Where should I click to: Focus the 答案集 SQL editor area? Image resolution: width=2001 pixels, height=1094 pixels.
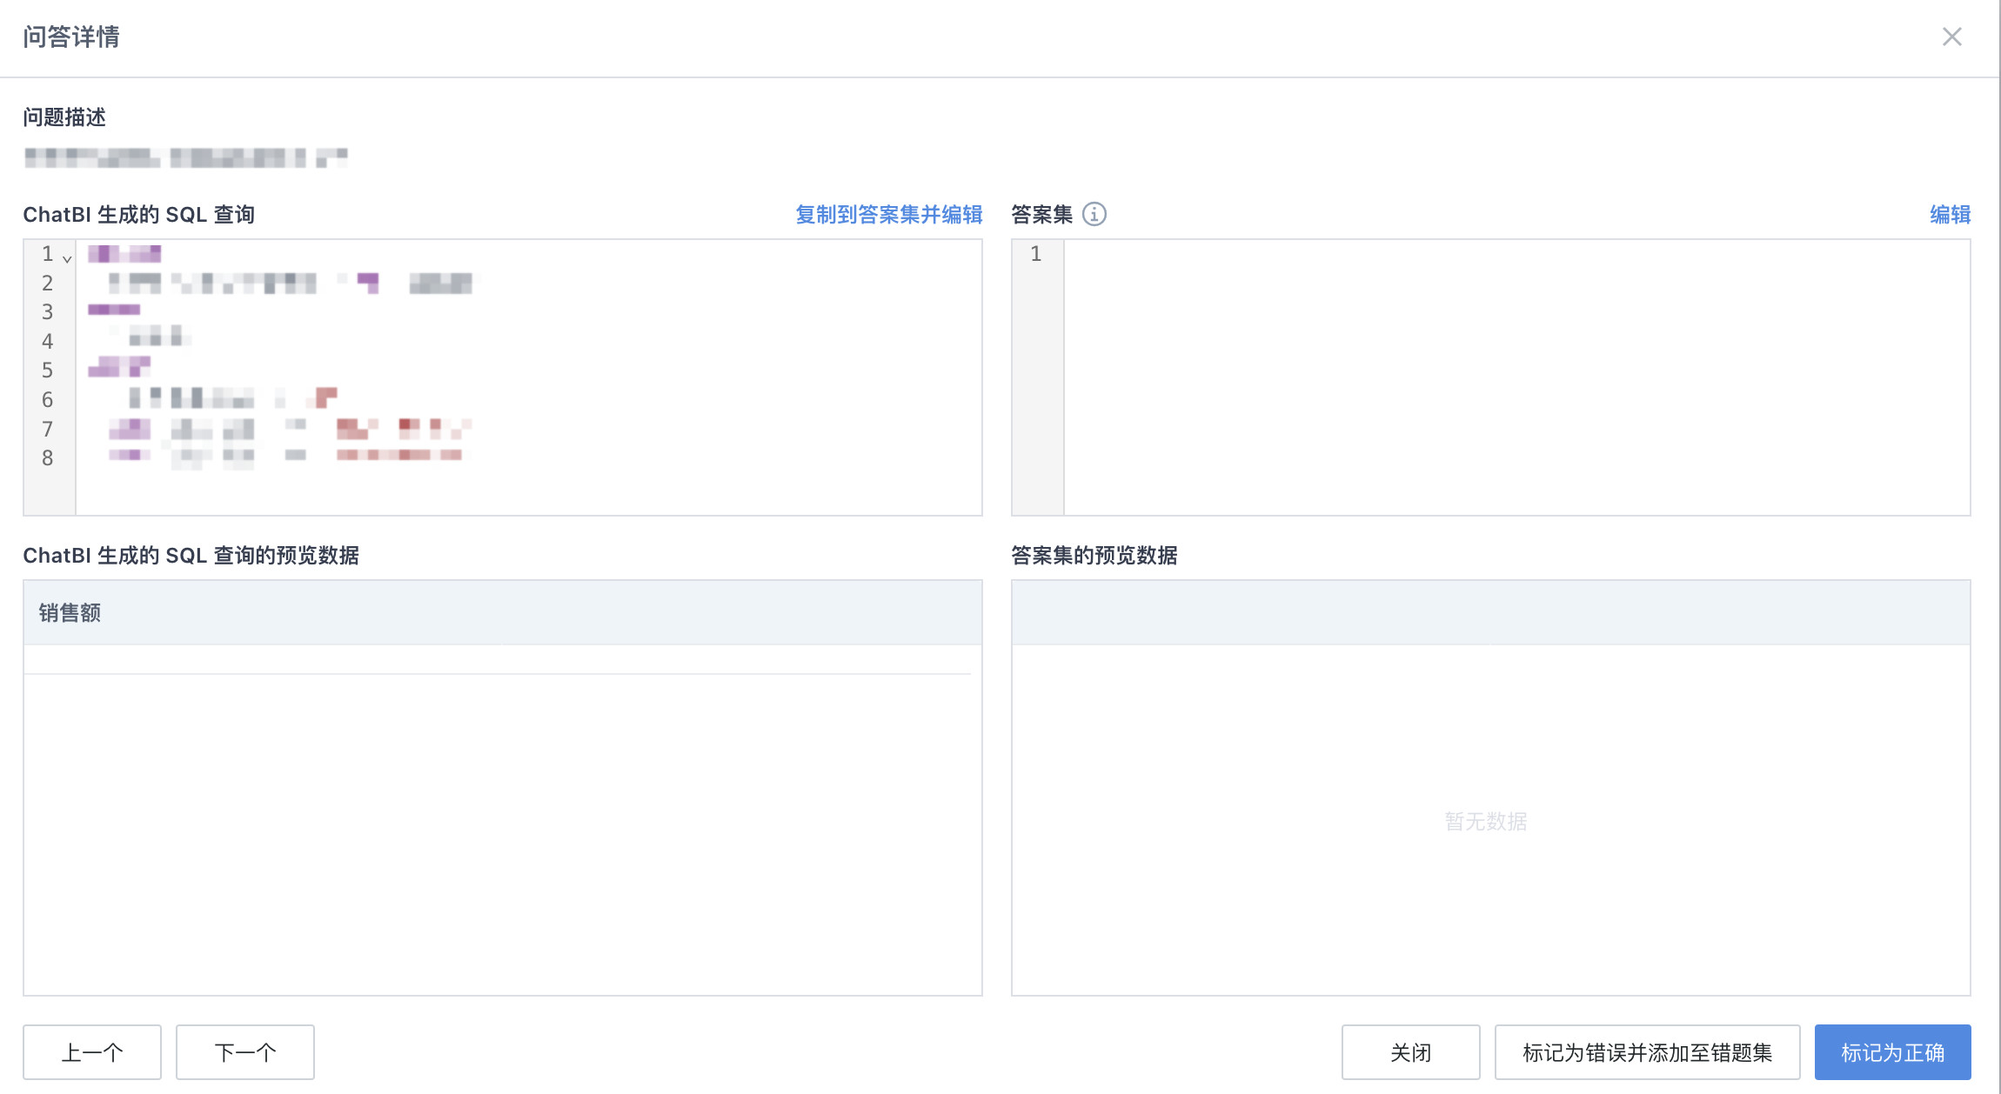coord(1516,377)
